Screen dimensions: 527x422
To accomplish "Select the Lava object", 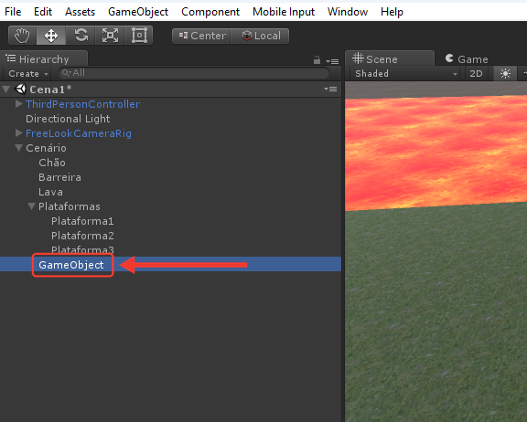I will click(x=50, y=192).
